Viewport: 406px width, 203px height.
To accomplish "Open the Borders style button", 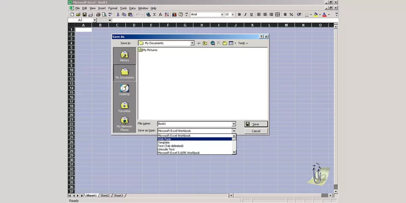I will [x=307, y=15].
